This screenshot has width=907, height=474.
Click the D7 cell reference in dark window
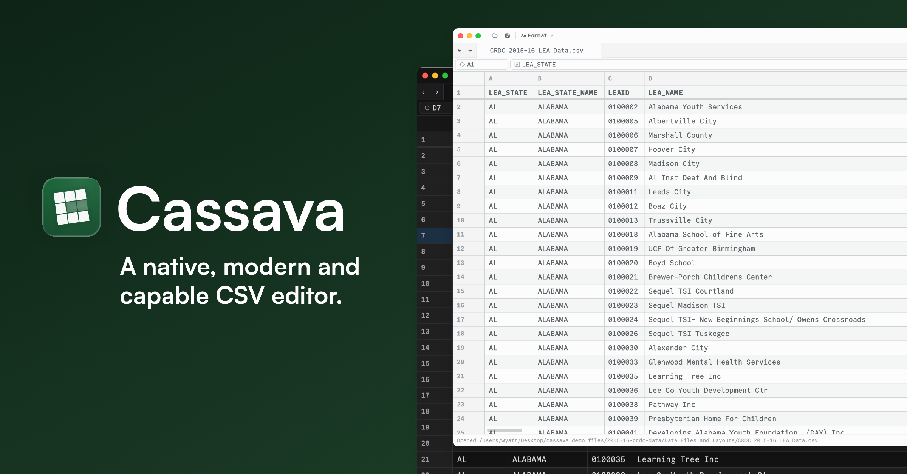coord(436,108)
